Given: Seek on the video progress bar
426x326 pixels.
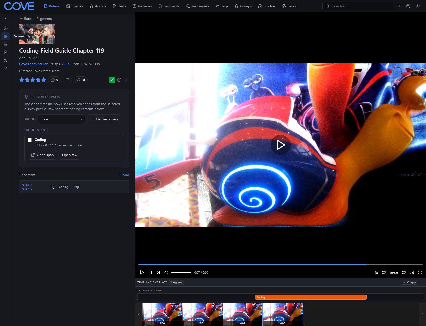Looking at the screenshot, I should [x=281, y=265].
